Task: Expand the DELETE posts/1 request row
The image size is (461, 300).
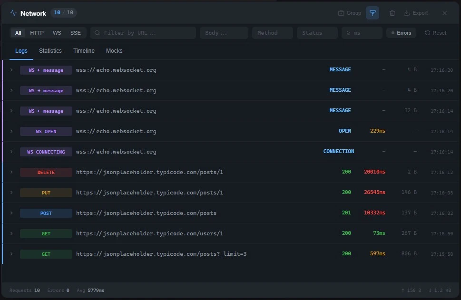Action: (11, 172)
